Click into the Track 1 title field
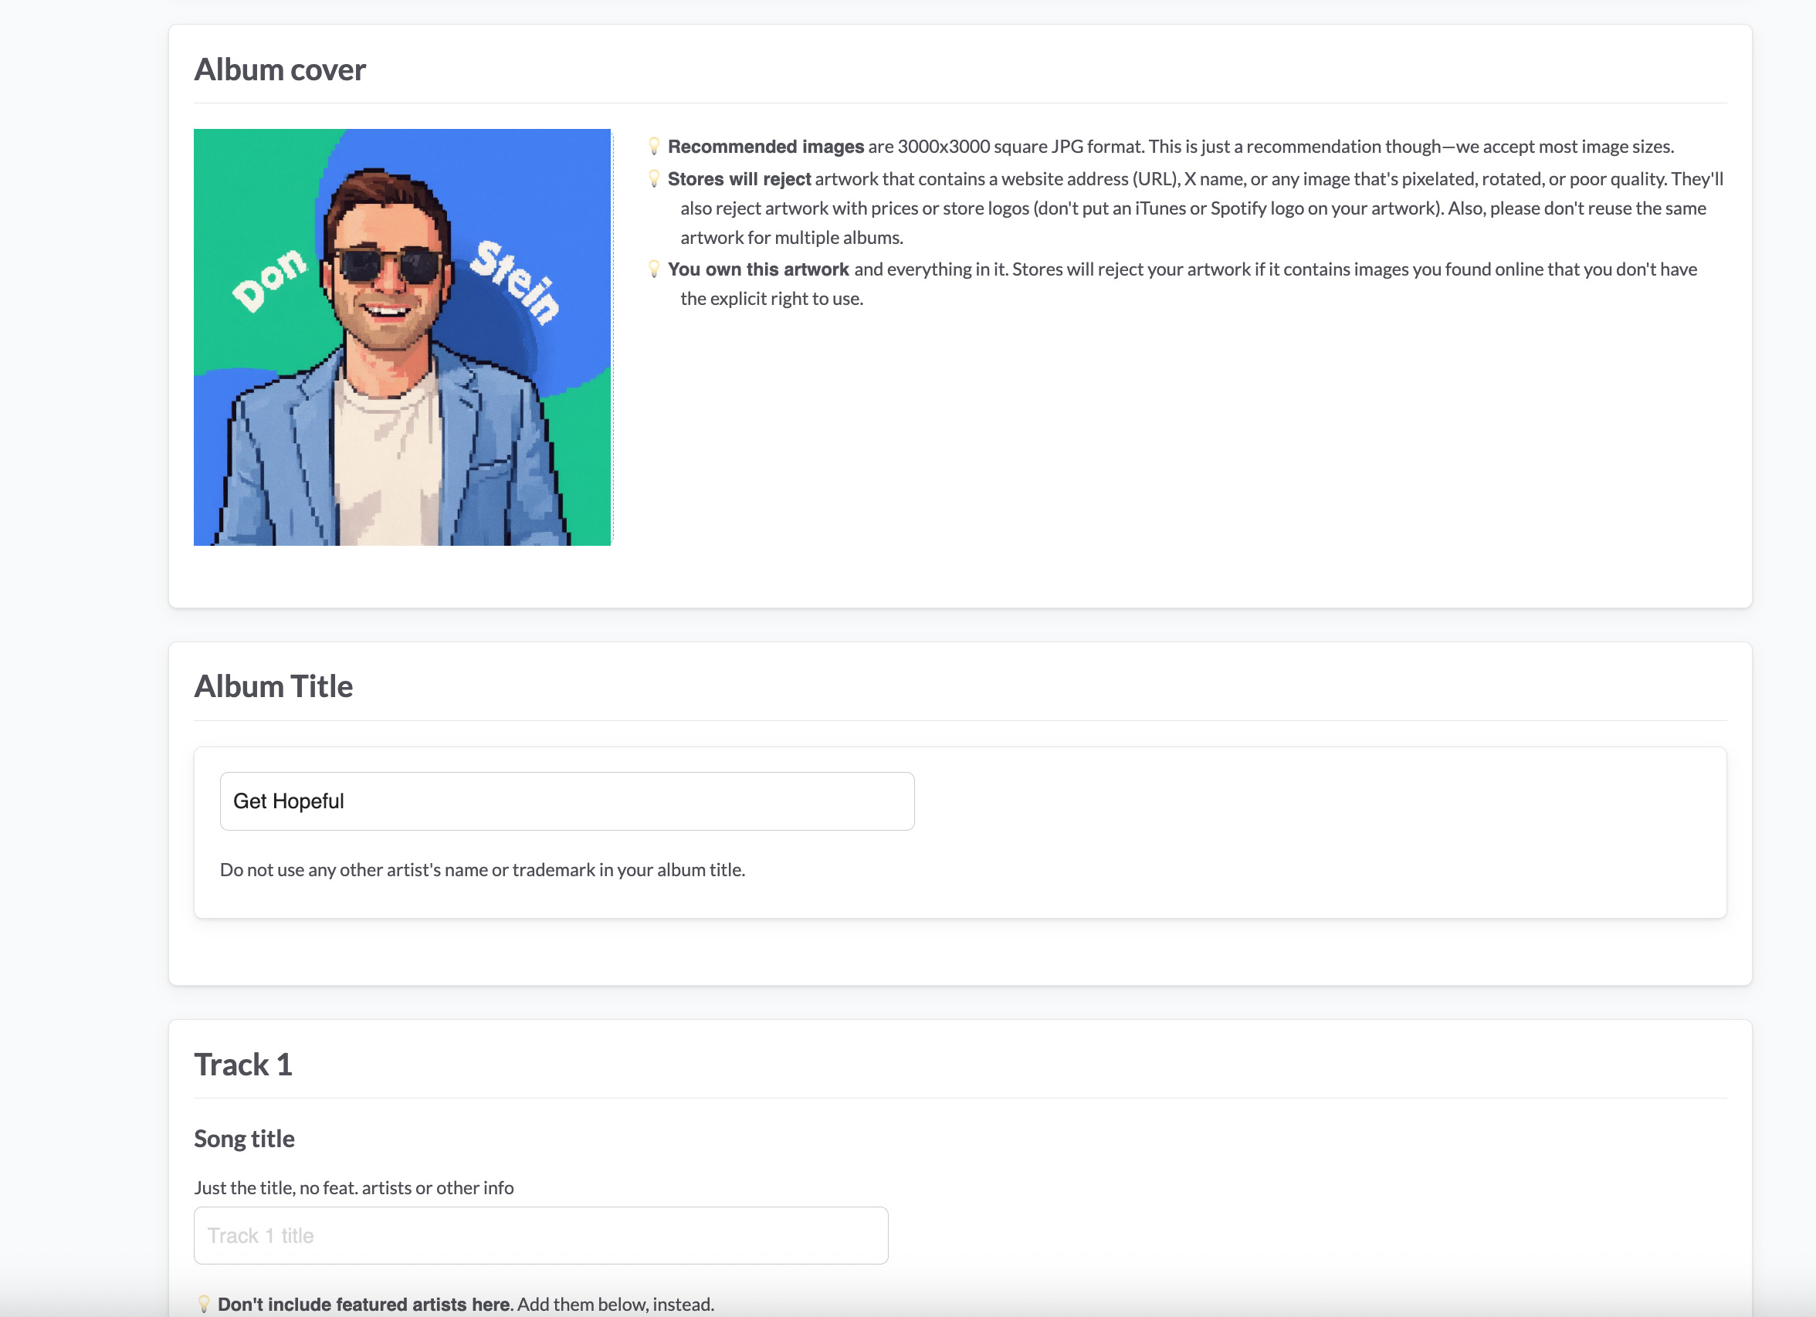The image size is (1816, 1317). point(540,1234)
